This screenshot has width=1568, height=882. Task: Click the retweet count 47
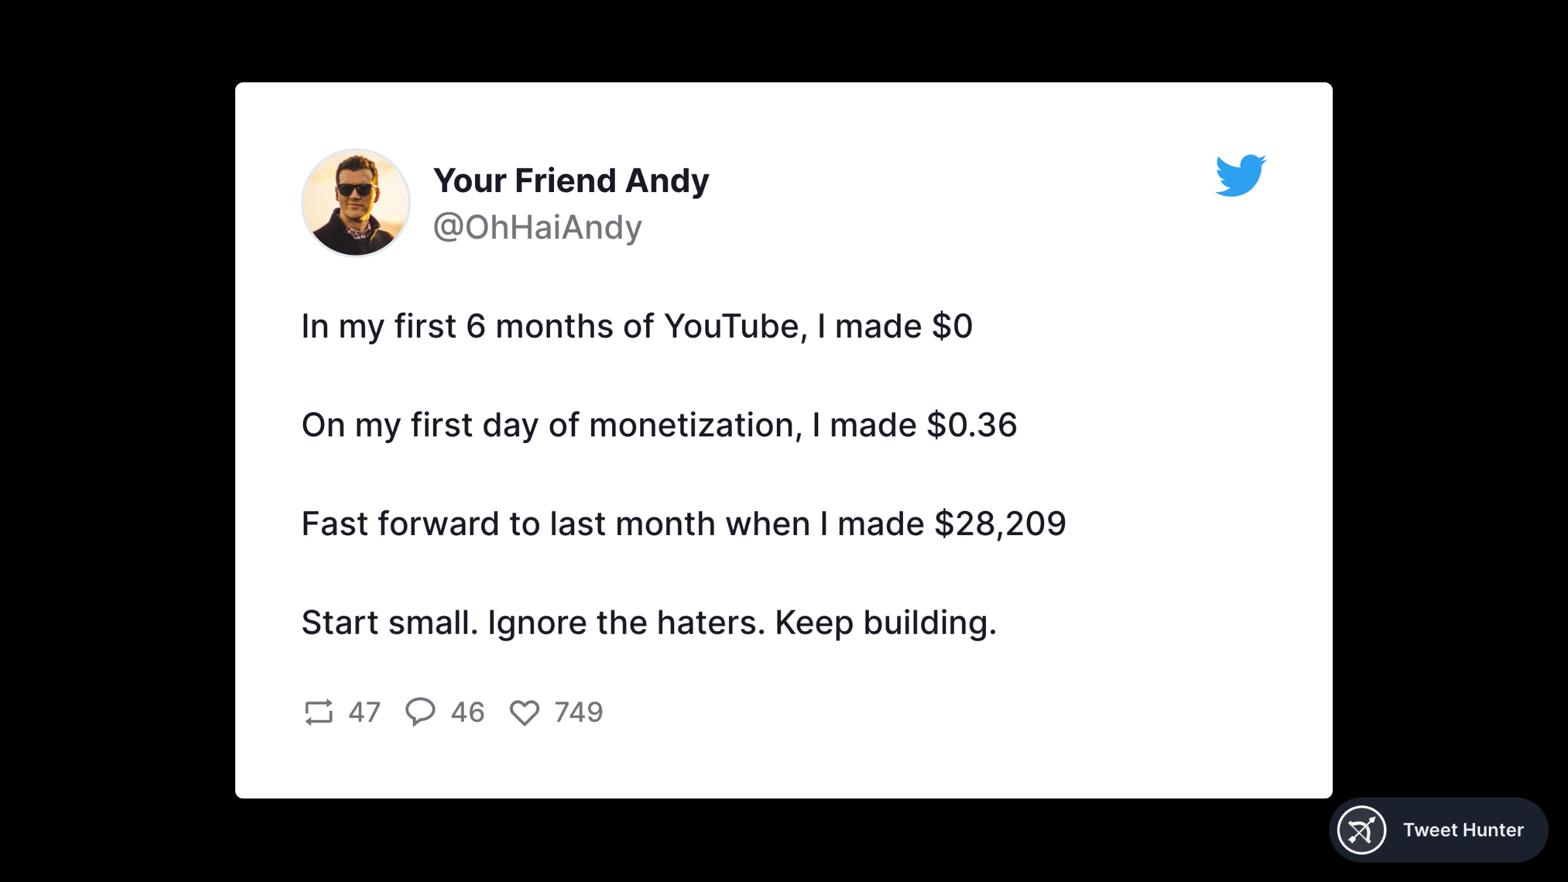coord(364,712)
